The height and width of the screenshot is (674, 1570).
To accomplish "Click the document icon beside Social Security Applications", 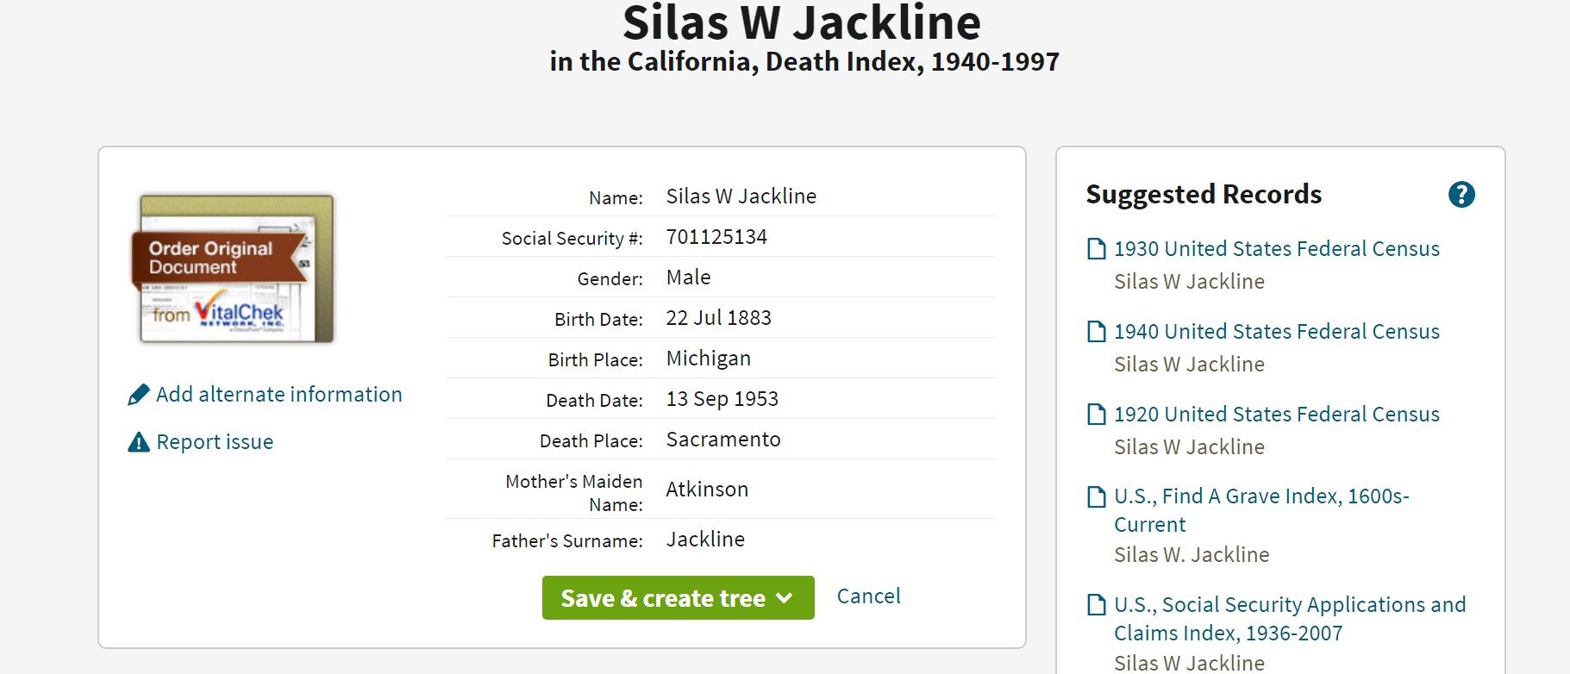I will 1097,605.
